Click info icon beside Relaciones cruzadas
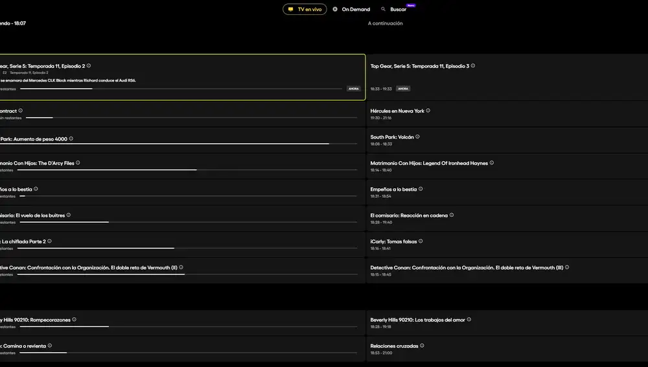The width and height of the screenshot is (648, 367). (422, 346)
